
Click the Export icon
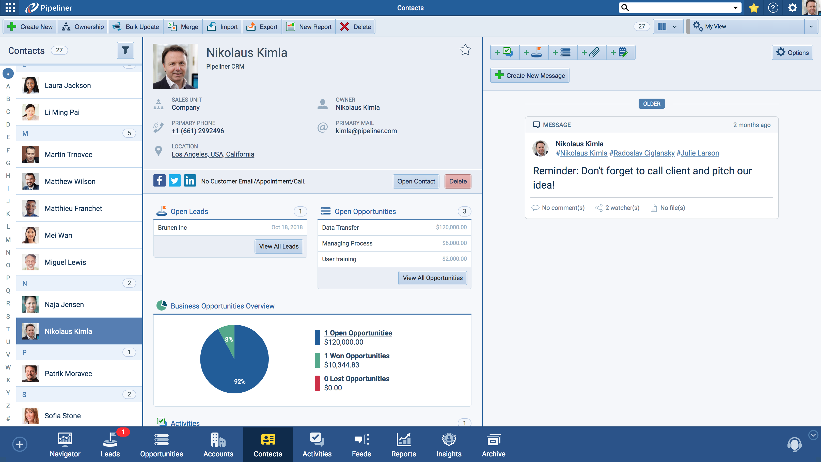(251, 26)
